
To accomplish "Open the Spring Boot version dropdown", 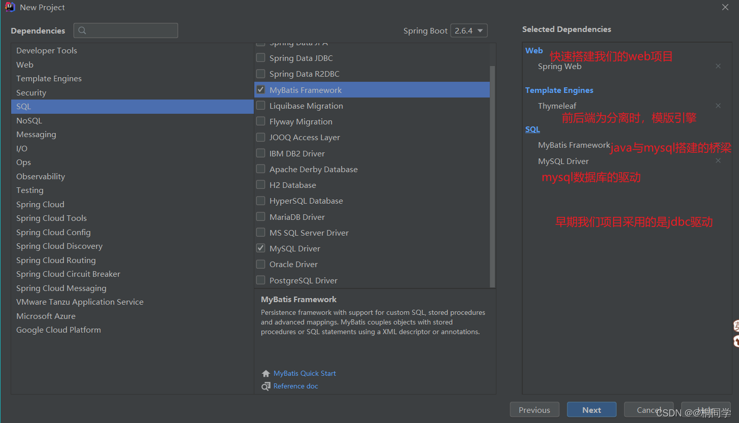I will 469,30.
